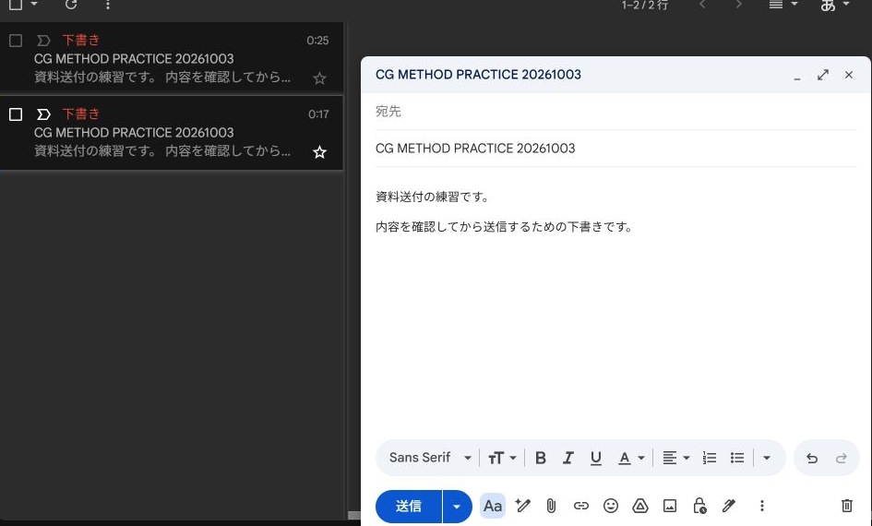The image size is (872, 526).
Task: Open the input tools あ dropdown
Action: click(x=835, y=5)
